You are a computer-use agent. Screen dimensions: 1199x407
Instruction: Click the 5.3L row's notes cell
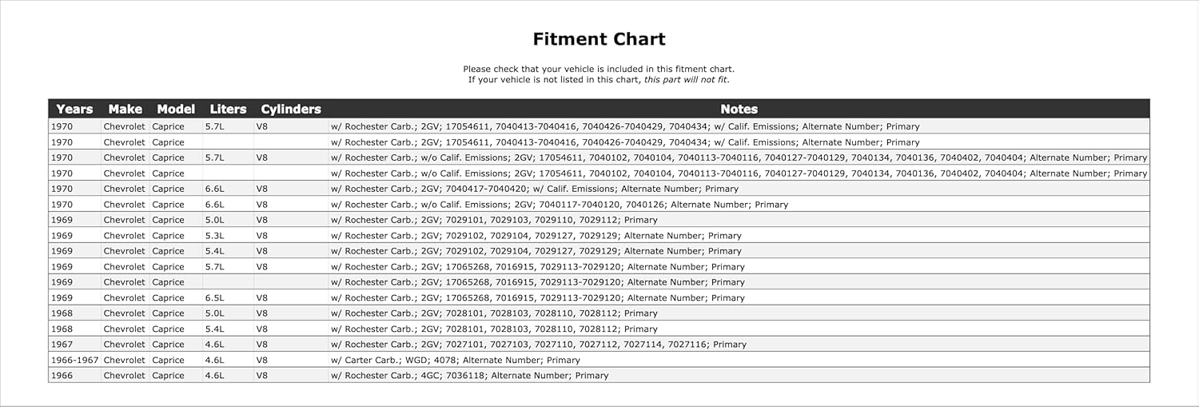tap(536, 236)
